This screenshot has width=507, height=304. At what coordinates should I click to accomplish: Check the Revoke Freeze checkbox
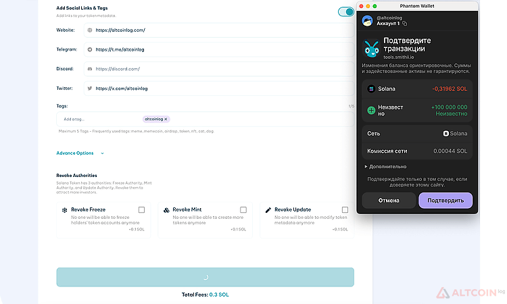[142, 210]
